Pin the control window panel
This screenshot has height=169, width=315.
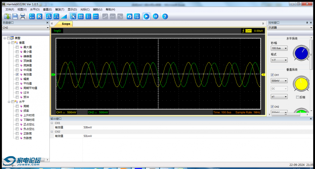pos(307,23)
